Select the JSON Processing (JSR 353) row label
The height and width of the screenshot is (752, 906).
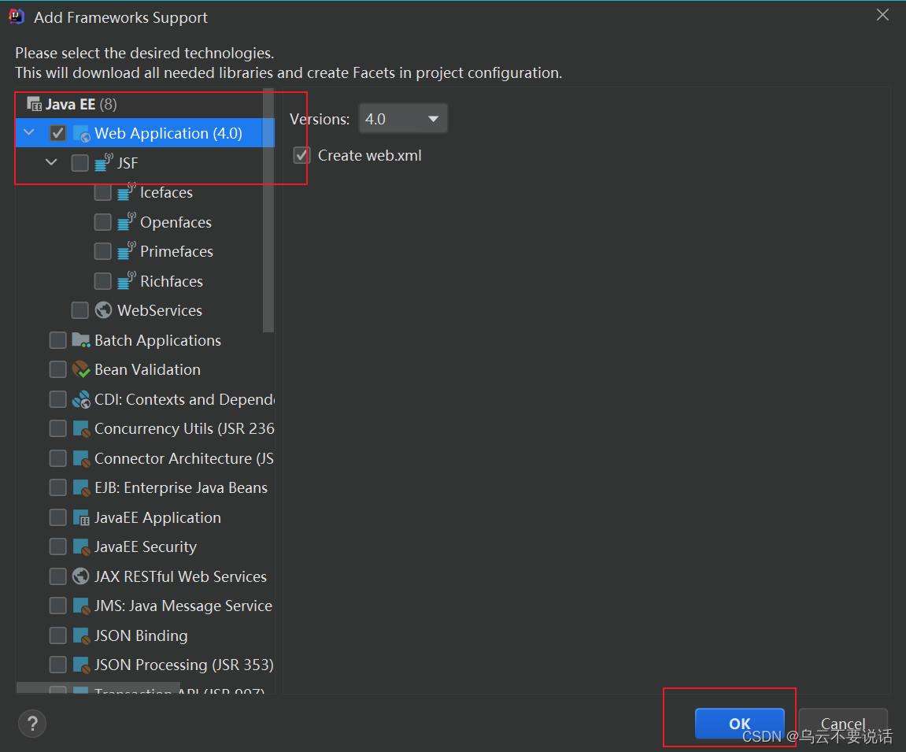pyautogui.click(x=184, y=665)
